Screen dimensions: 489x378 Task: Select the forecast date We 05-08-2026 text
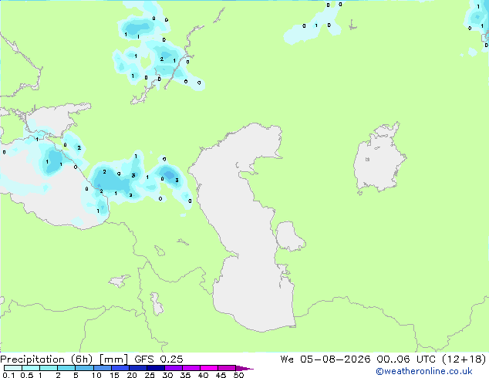(x=325, y=359)
